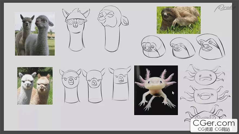Select the round-headed alpaca sketch in bottom row

[70, 86]
